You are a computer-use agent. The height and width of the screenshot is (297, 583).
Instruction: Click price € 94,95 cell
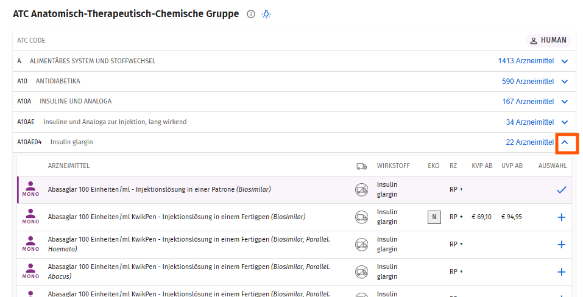[x=512, y=217]
